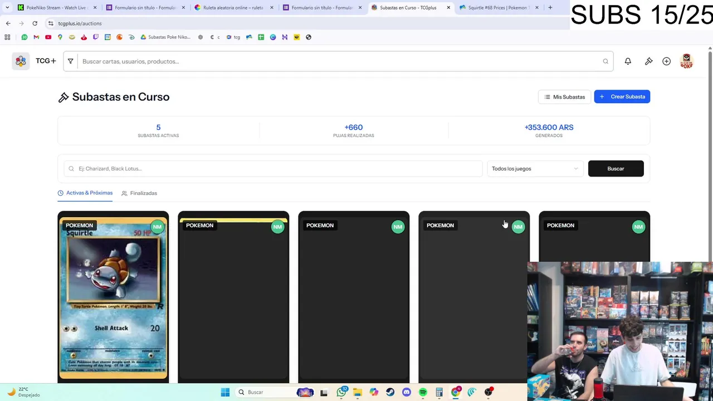Image resolution: width=713 pixels, height=401 pixels.
Task: Open Google Maps bookmark icon
Action: [60, 37]
